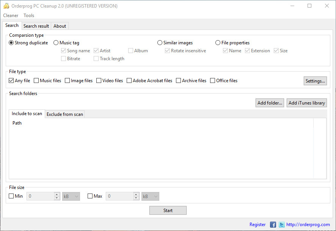Click the Add iTunes library button
336x231 pixels.
tap(307, 103)
